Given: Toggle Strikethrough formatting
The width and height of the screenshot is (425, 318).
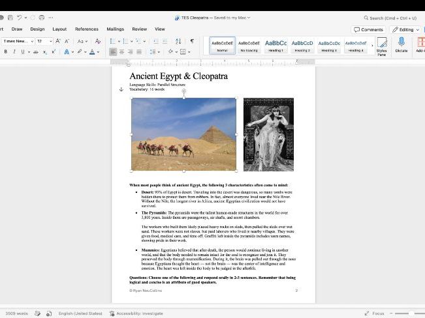Looking at the screenshot, I should (35, 51).
